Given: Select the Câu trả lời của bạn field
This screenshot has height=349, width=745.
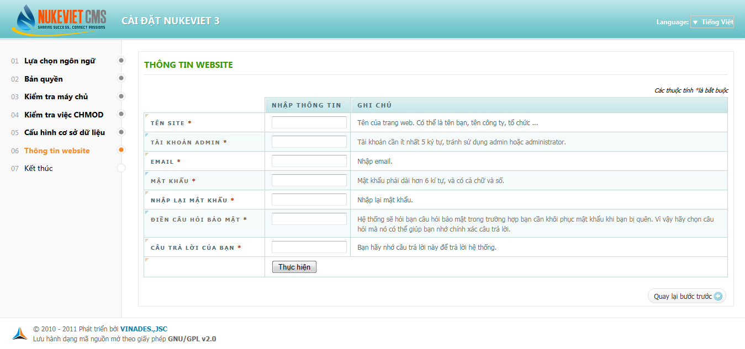Looking at the screenshot, I should tap(309, 247).
